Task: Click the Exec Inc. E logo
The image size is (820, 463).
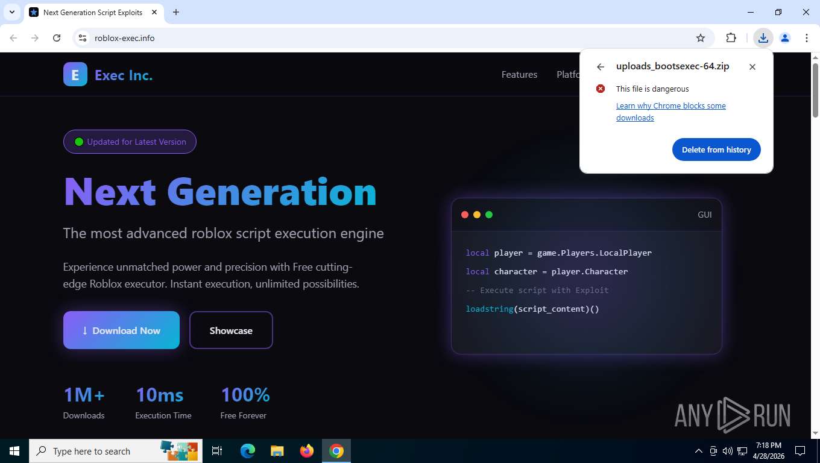Action: click(x=75, y=75)
